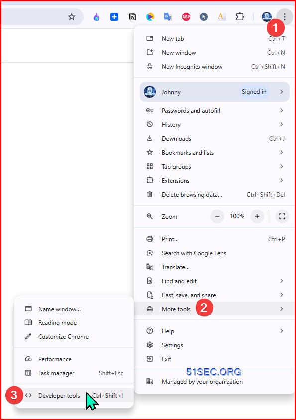Open the Google Translate extension icon
Viewport: 296px width, 420px height.
(168, 17)
